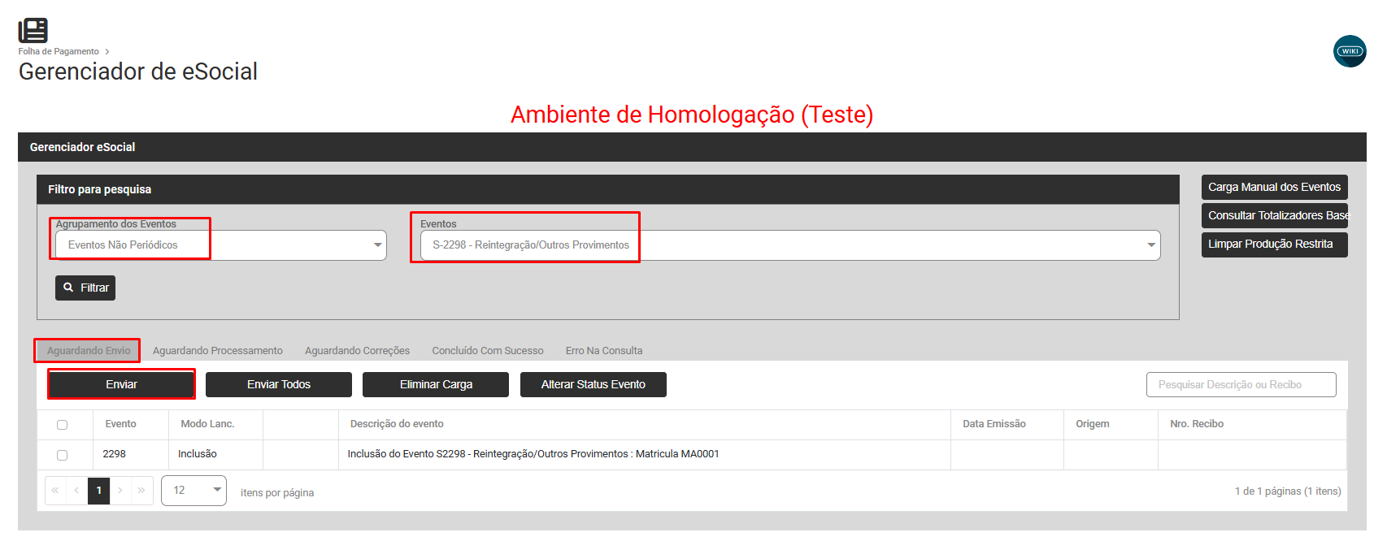
Task: Click the Eliminar Carga button
Action: 436,385
